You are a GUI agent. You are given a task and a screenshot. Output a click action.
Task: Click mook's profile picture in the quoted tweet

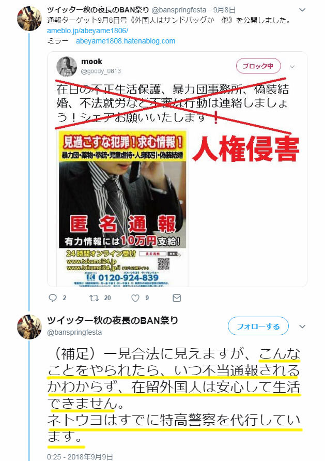[x=67, y=66]
